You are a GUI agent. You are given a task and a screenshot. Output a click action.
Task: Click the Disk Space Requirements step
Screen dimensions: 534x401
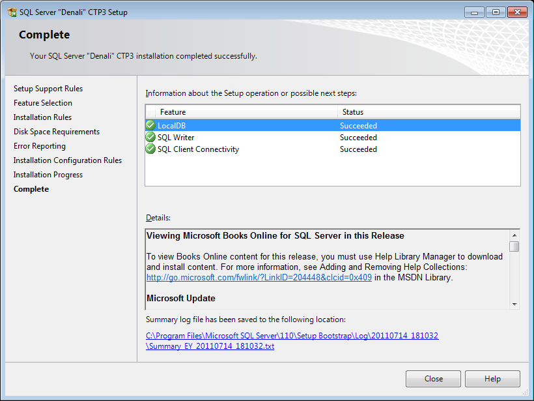click(57, 132)
